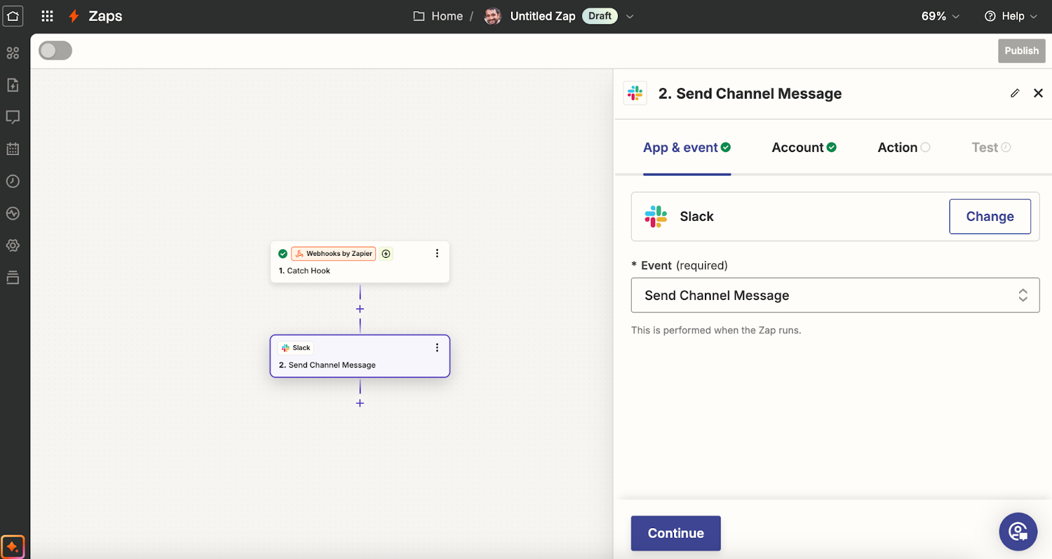Switch to the App & event tab

(x=687, y=147)
